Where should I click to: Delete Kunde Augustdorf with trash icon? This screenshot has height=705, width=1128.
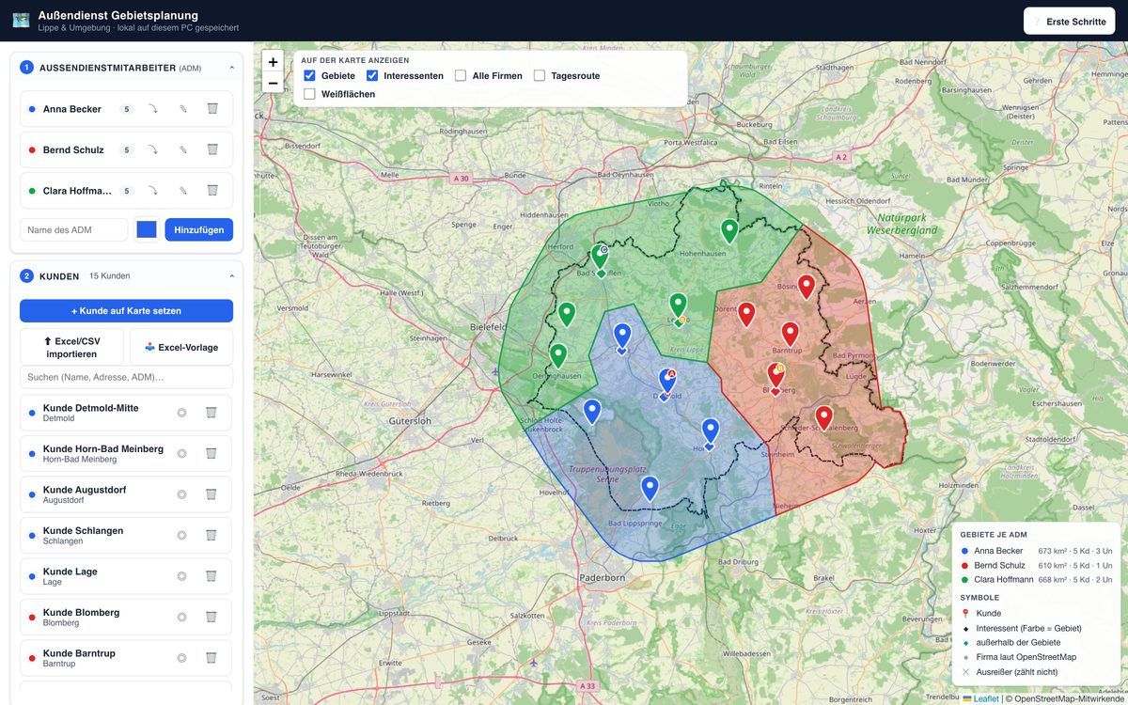(211, 494)
